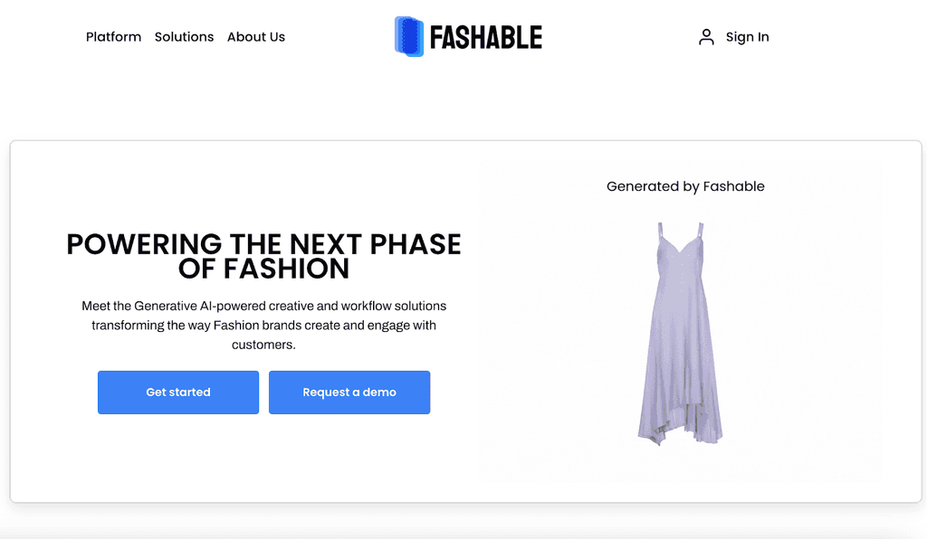Viewport: 927px width, 539px height.
Task: Click the Generated by Fashable caption
Action: tap(685, 186)
